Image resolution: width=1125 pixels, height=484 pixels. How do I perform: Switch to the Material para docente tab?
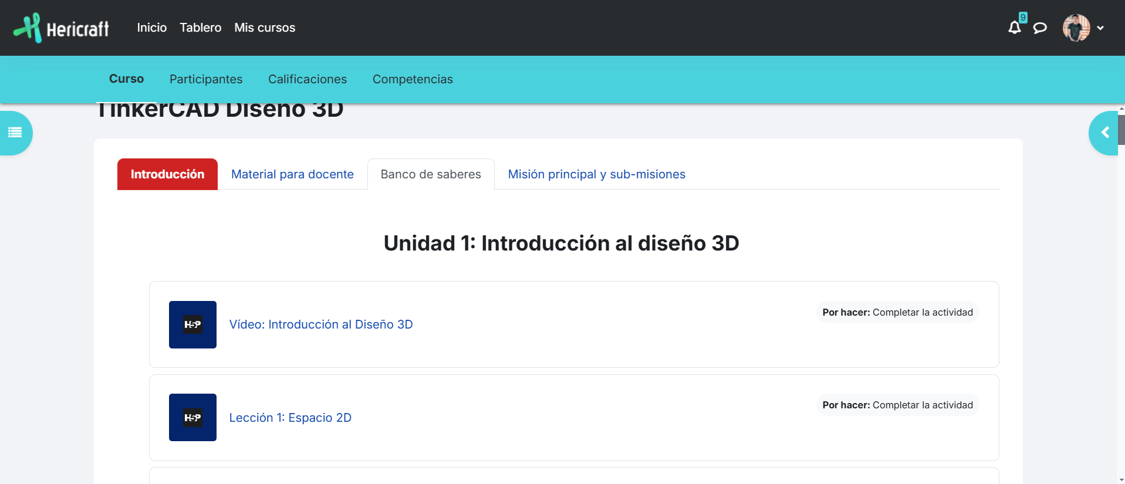(x=292, y=174)
